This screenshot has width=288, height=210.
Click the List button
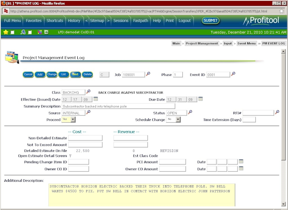click(x=63, y=74)
